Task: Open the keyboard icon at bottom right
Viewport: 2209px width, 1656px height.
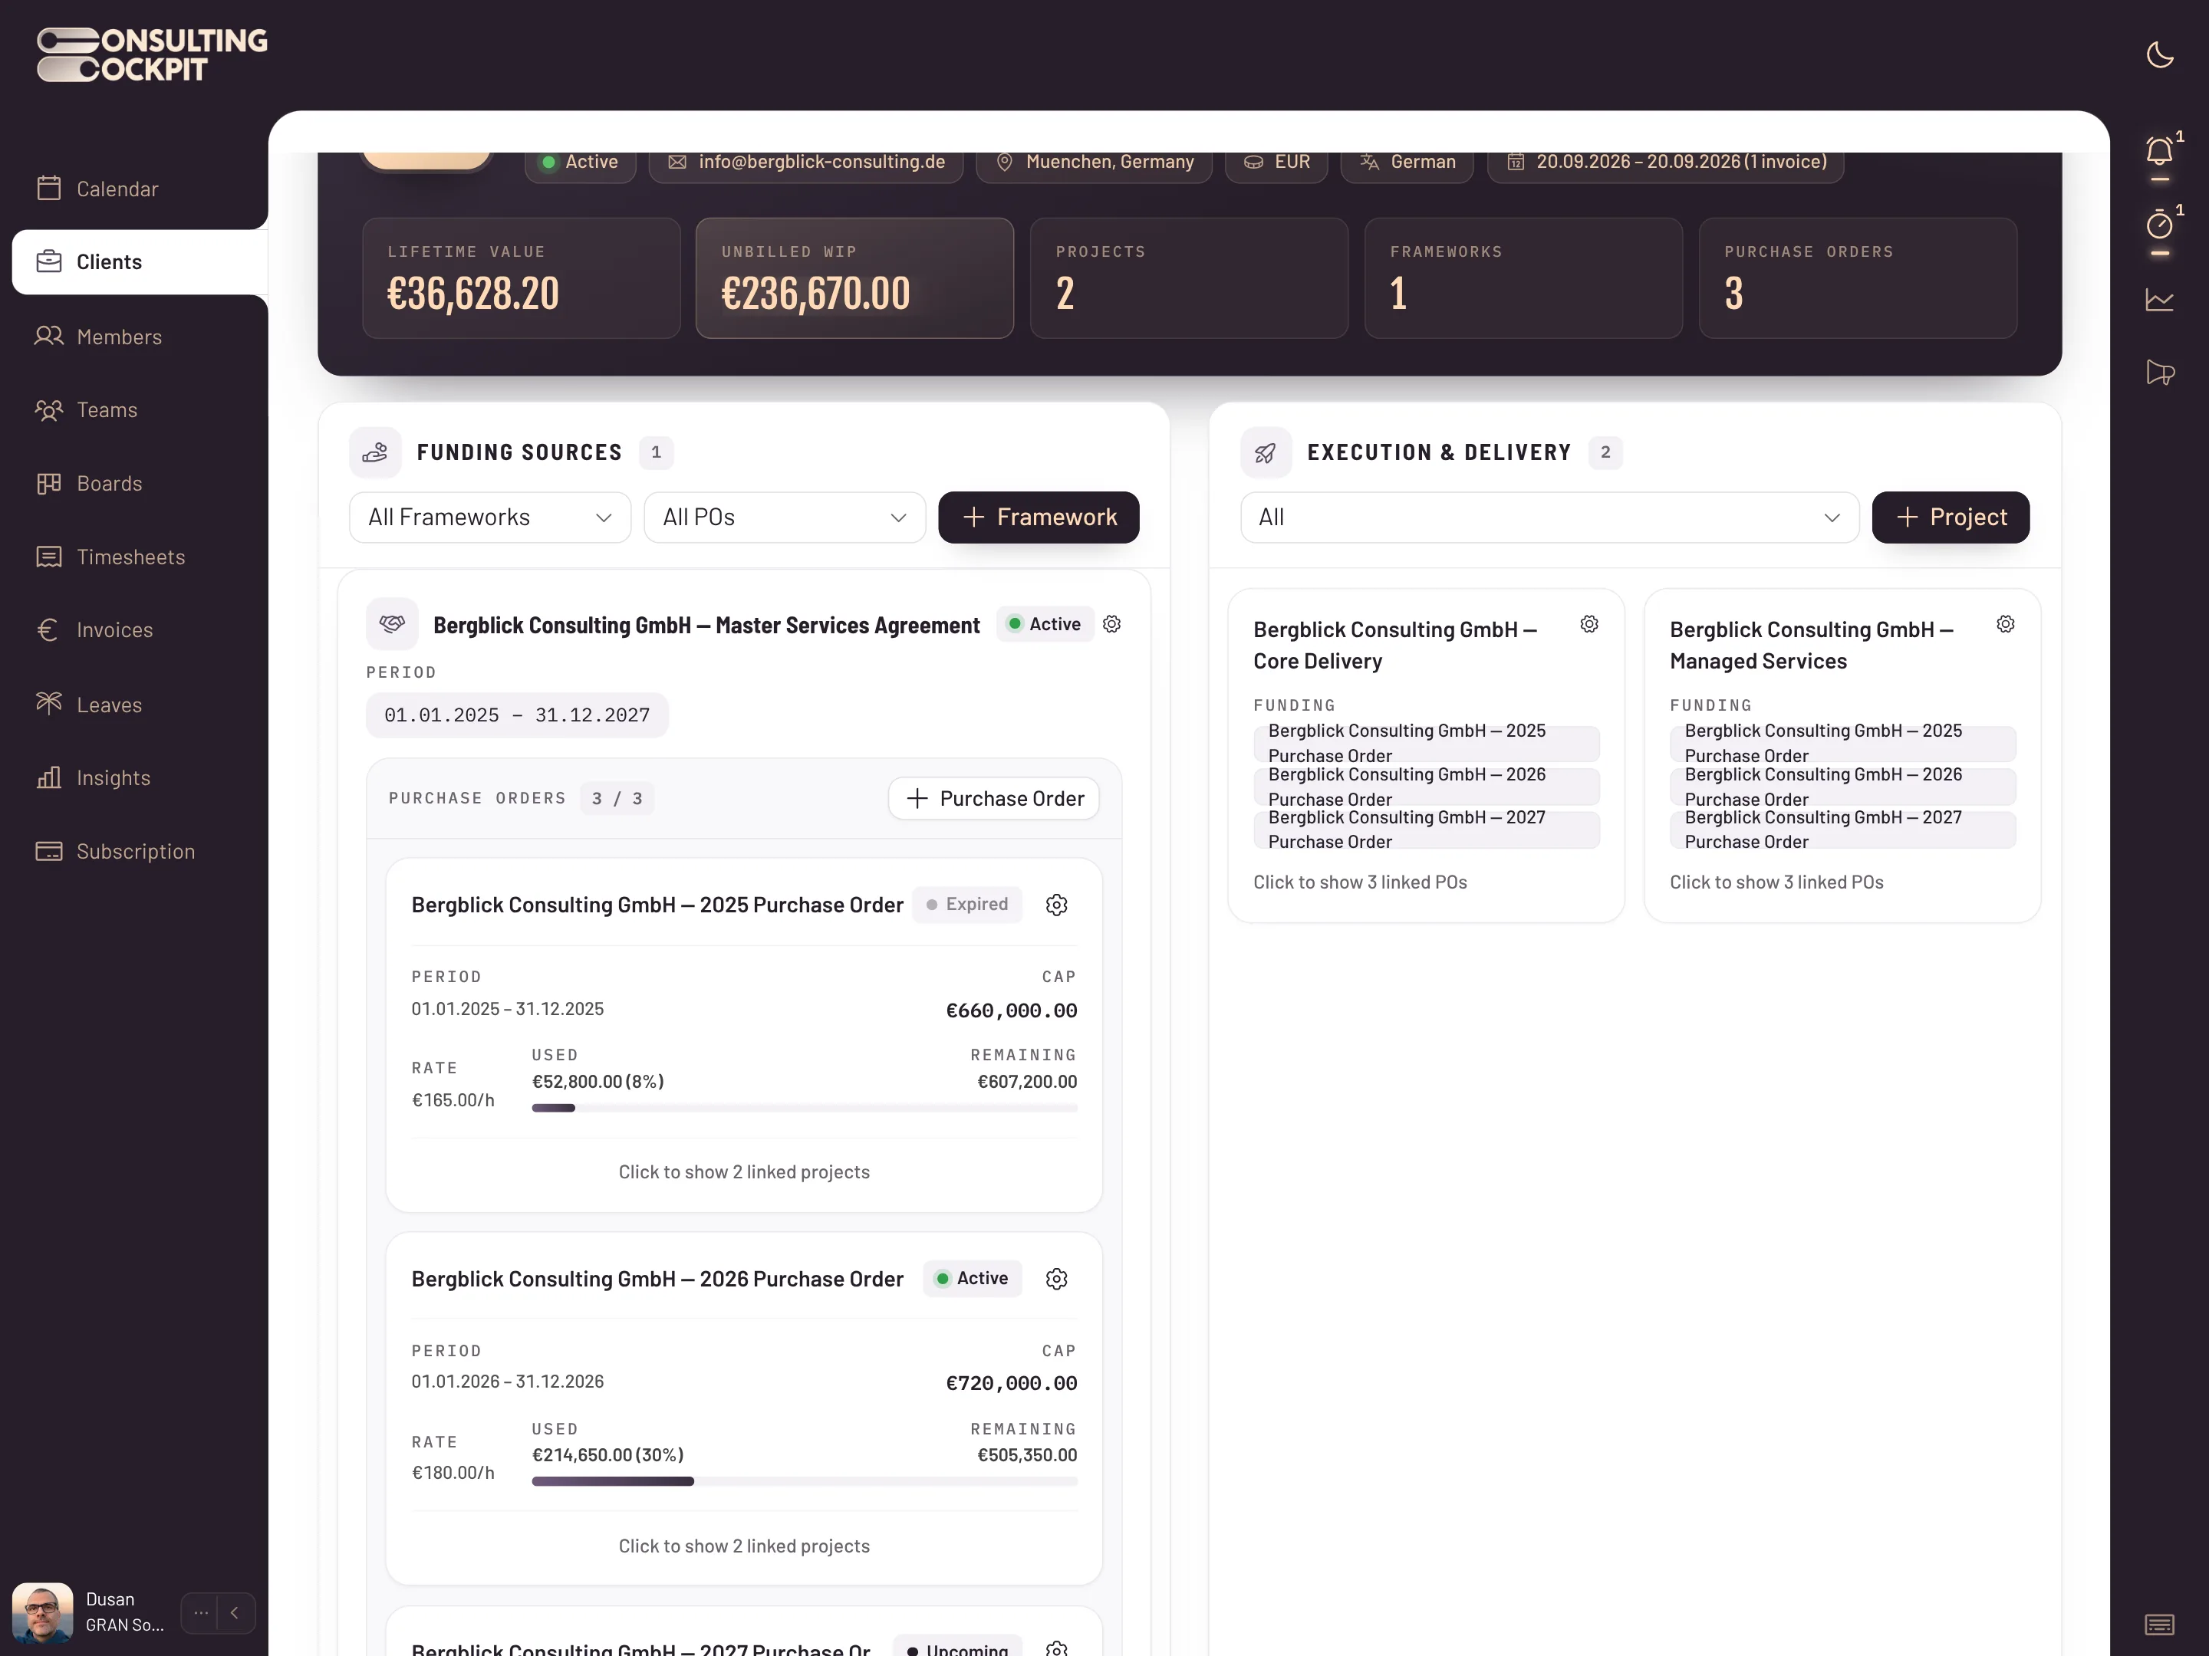Action: [x=2159, y=1625]
